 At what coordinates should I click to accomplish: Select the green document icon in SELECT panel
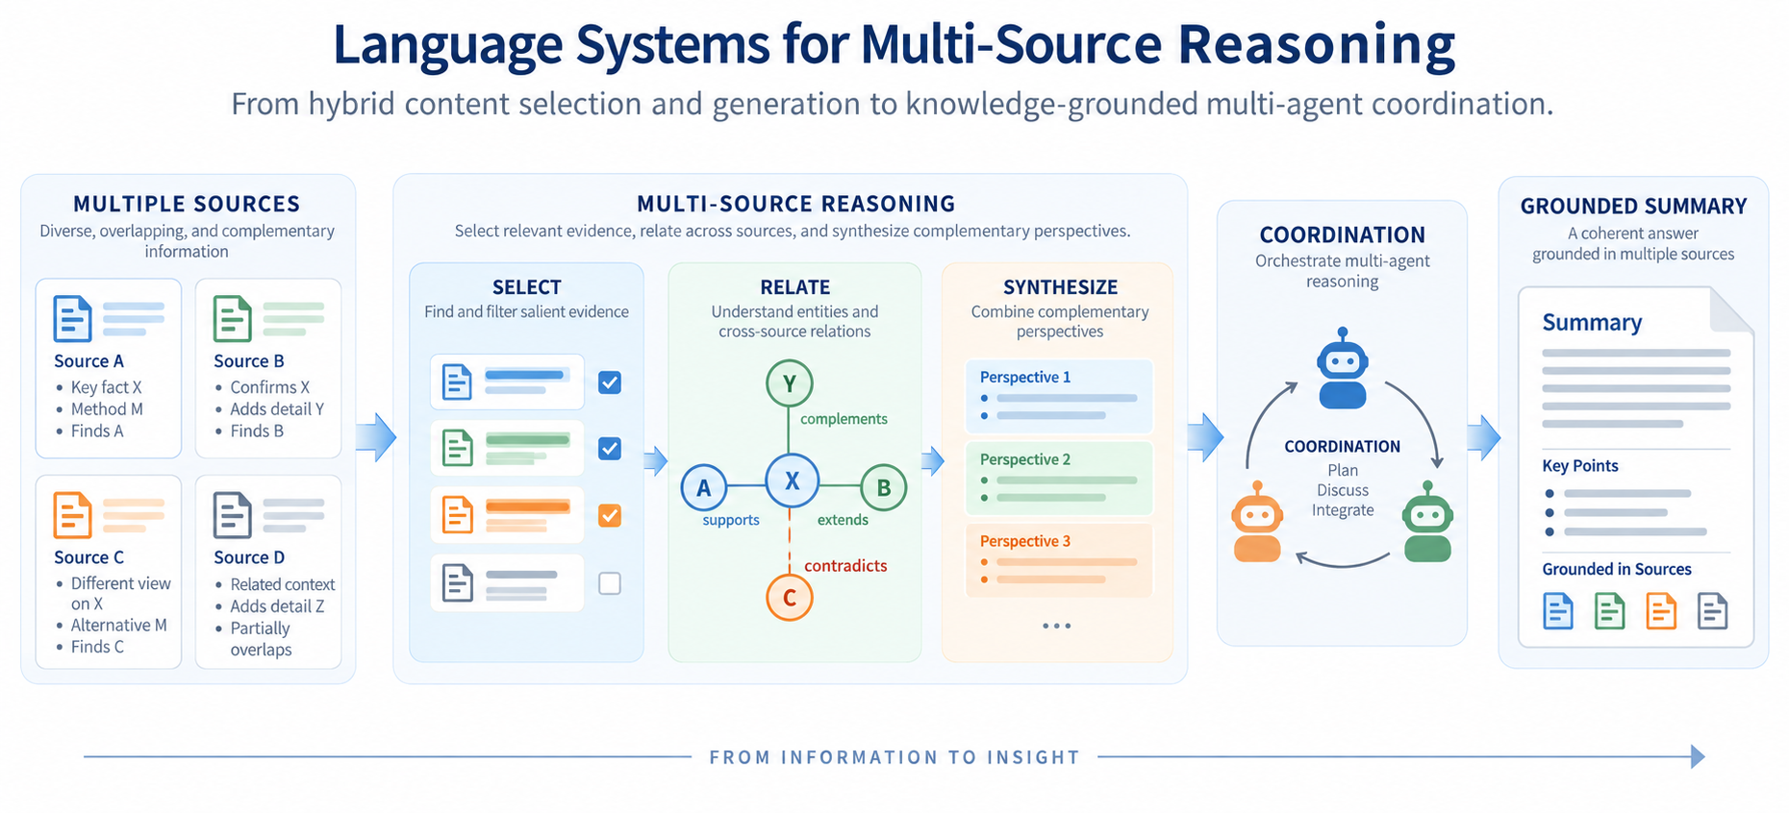(x=457, y=449)
